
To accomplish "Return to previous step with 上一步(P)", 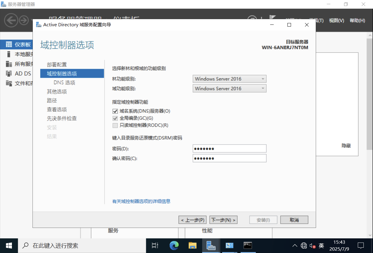I will (x=192, y=220).
